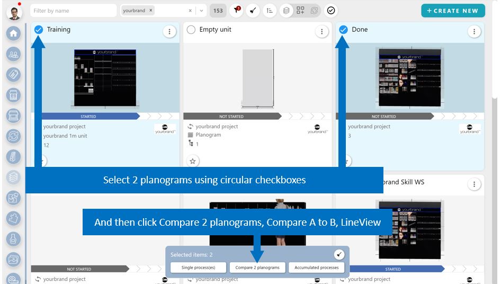Click the select-all checkmark circle icon
The height and width of the screenshot is (284, 501).
(331, 11)
